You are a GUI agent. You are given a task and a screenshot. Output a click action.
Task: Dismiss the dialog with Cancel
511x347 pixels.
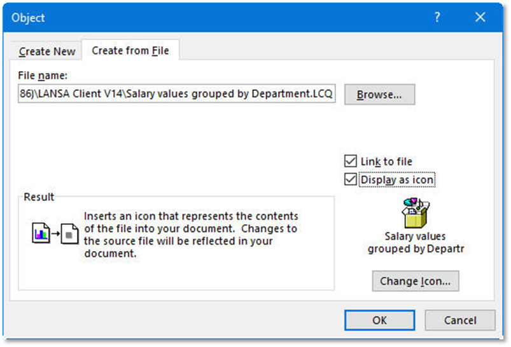click(459, 320)
